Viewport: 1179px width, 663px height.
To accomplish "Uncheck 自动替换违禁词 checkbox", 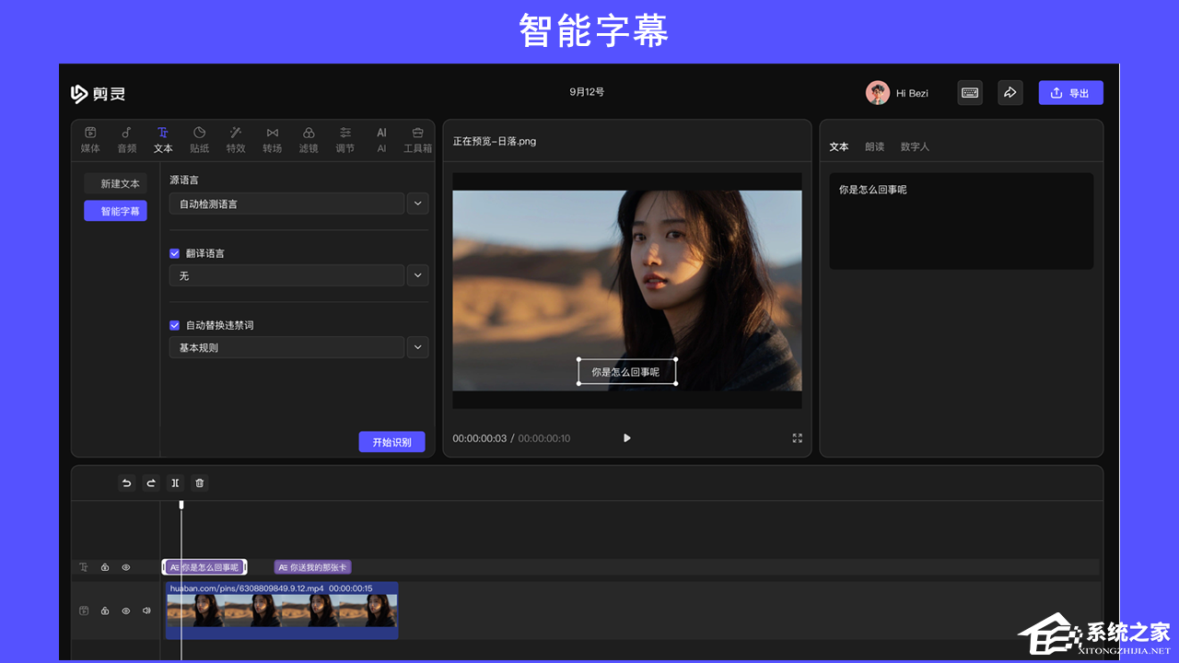I will click(x=175, y=325).
